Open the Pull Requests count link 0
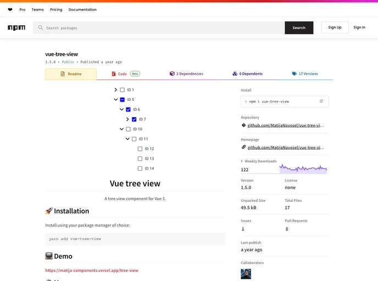 click(287, 229)
